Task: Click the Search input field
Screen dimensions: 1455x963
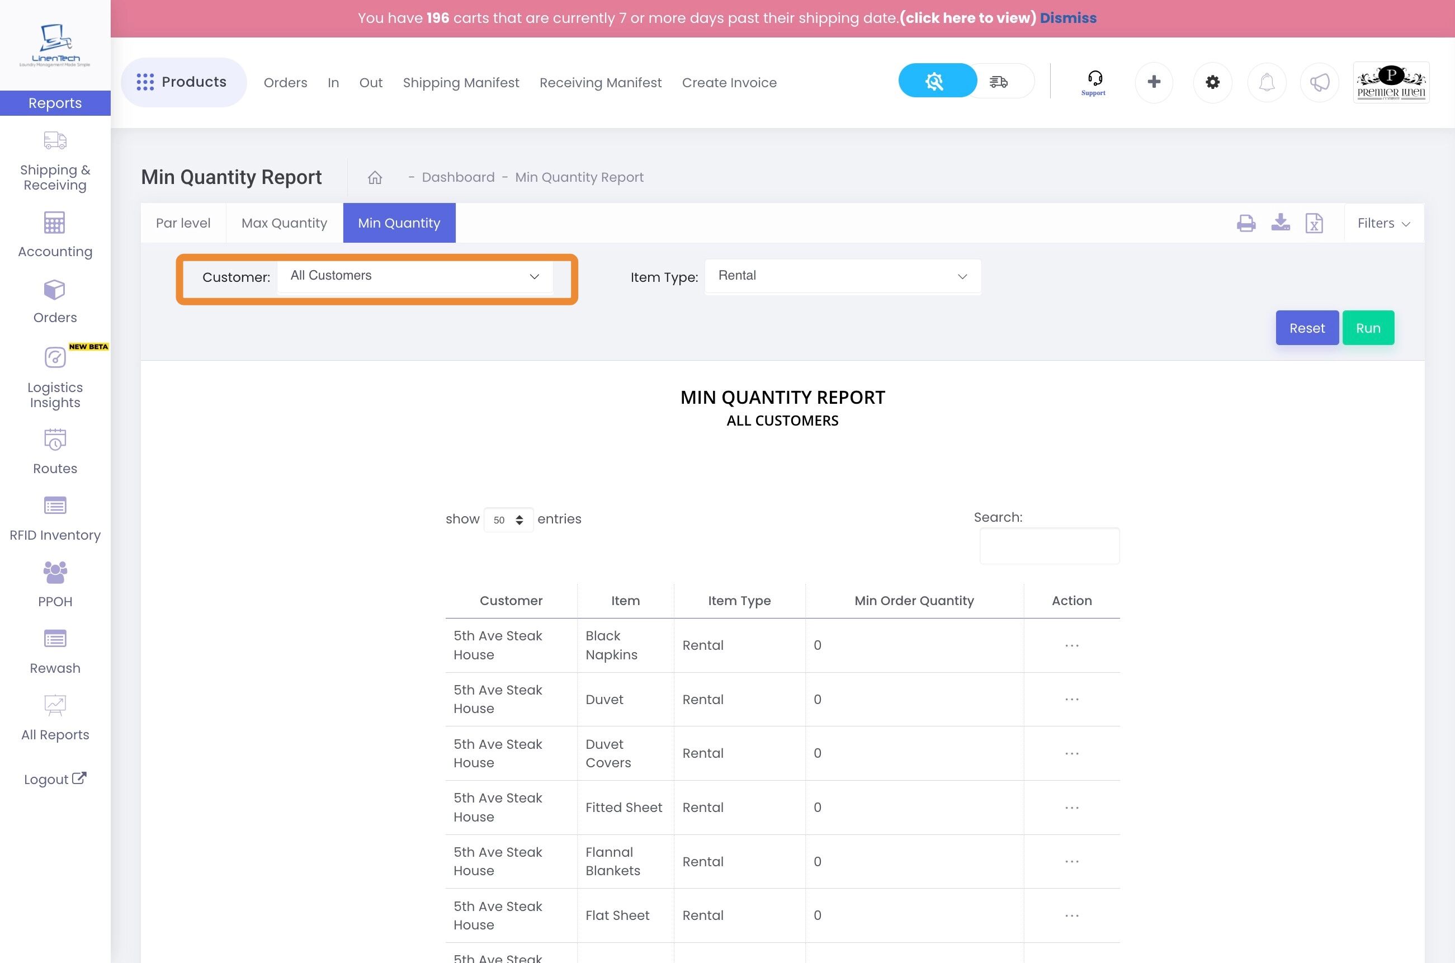Action: point(1049,545)
